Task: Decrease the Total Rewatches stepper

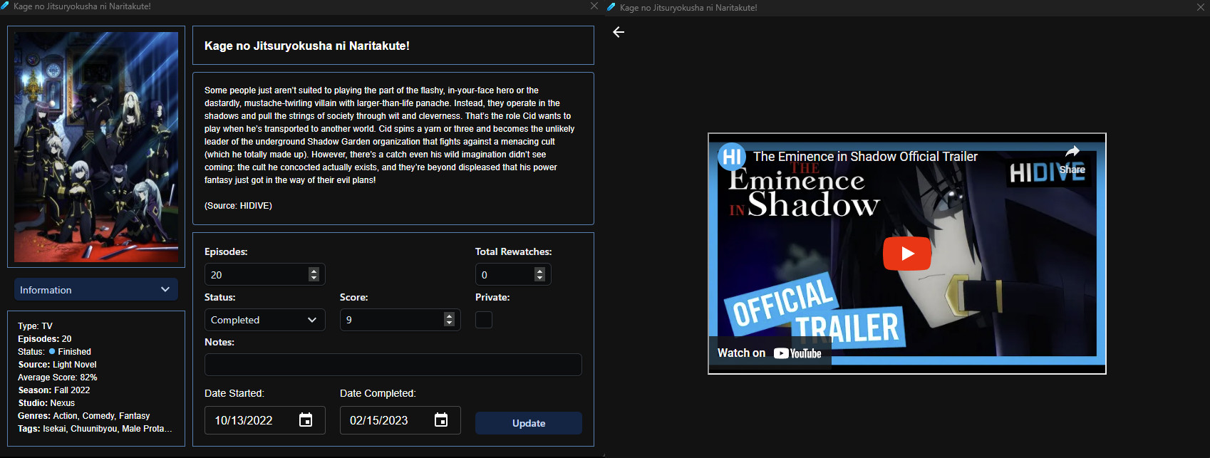Action: (539, 278)
